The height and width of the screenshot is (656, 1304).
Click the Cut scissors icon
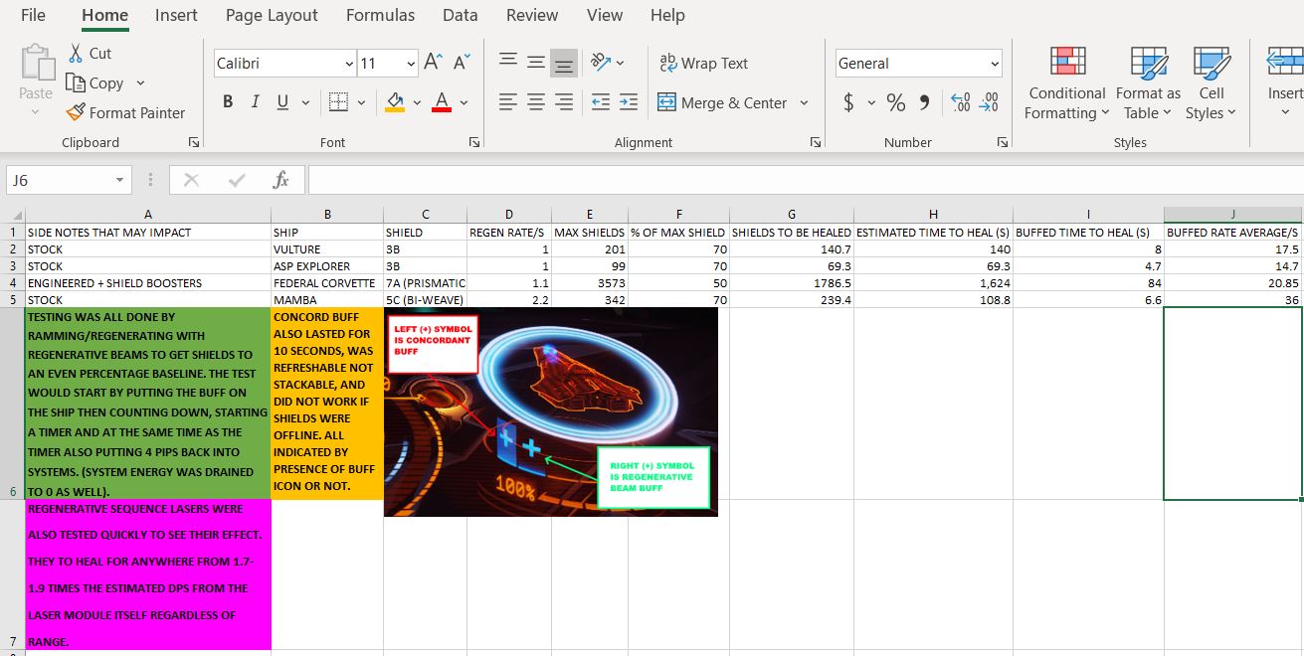(x=77, y=54)
